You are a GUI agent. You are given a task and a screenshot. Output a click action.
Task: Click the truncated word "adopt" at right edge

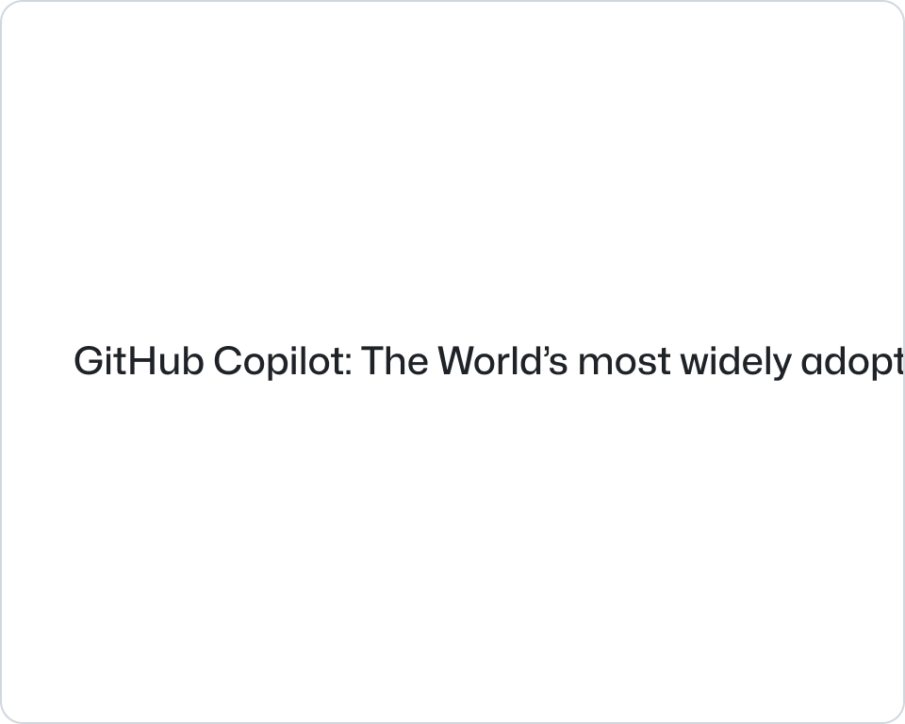coord(852,364)
